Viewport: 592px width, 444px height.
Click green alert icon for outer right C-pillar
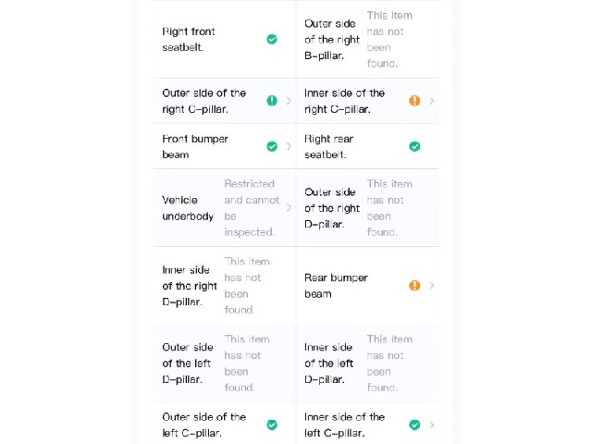(x=272, y=101)
